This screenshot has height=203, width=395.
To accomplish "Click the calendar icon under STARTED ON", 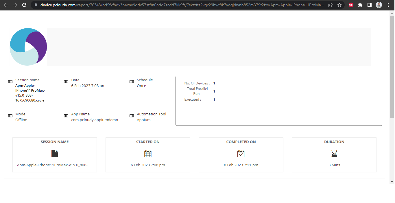I will 148,154.
